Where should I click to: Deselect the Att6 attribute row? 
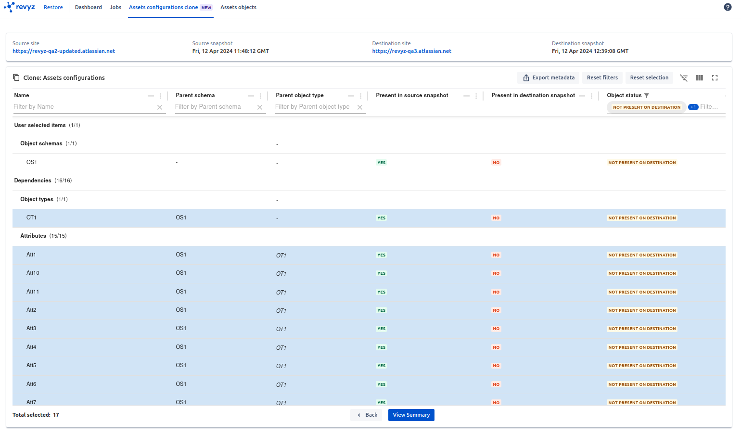pos(369,384)
